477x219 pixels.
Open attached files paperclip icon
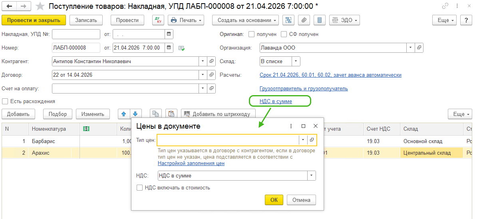click(x=304, y=20)
